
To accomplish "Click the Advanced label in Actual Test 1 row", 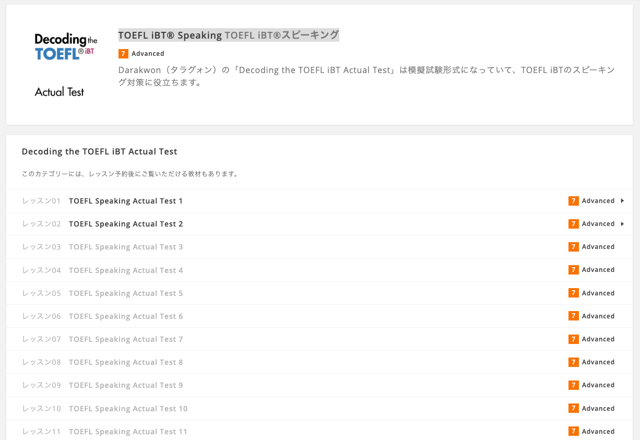I will [x=598, y=201].
